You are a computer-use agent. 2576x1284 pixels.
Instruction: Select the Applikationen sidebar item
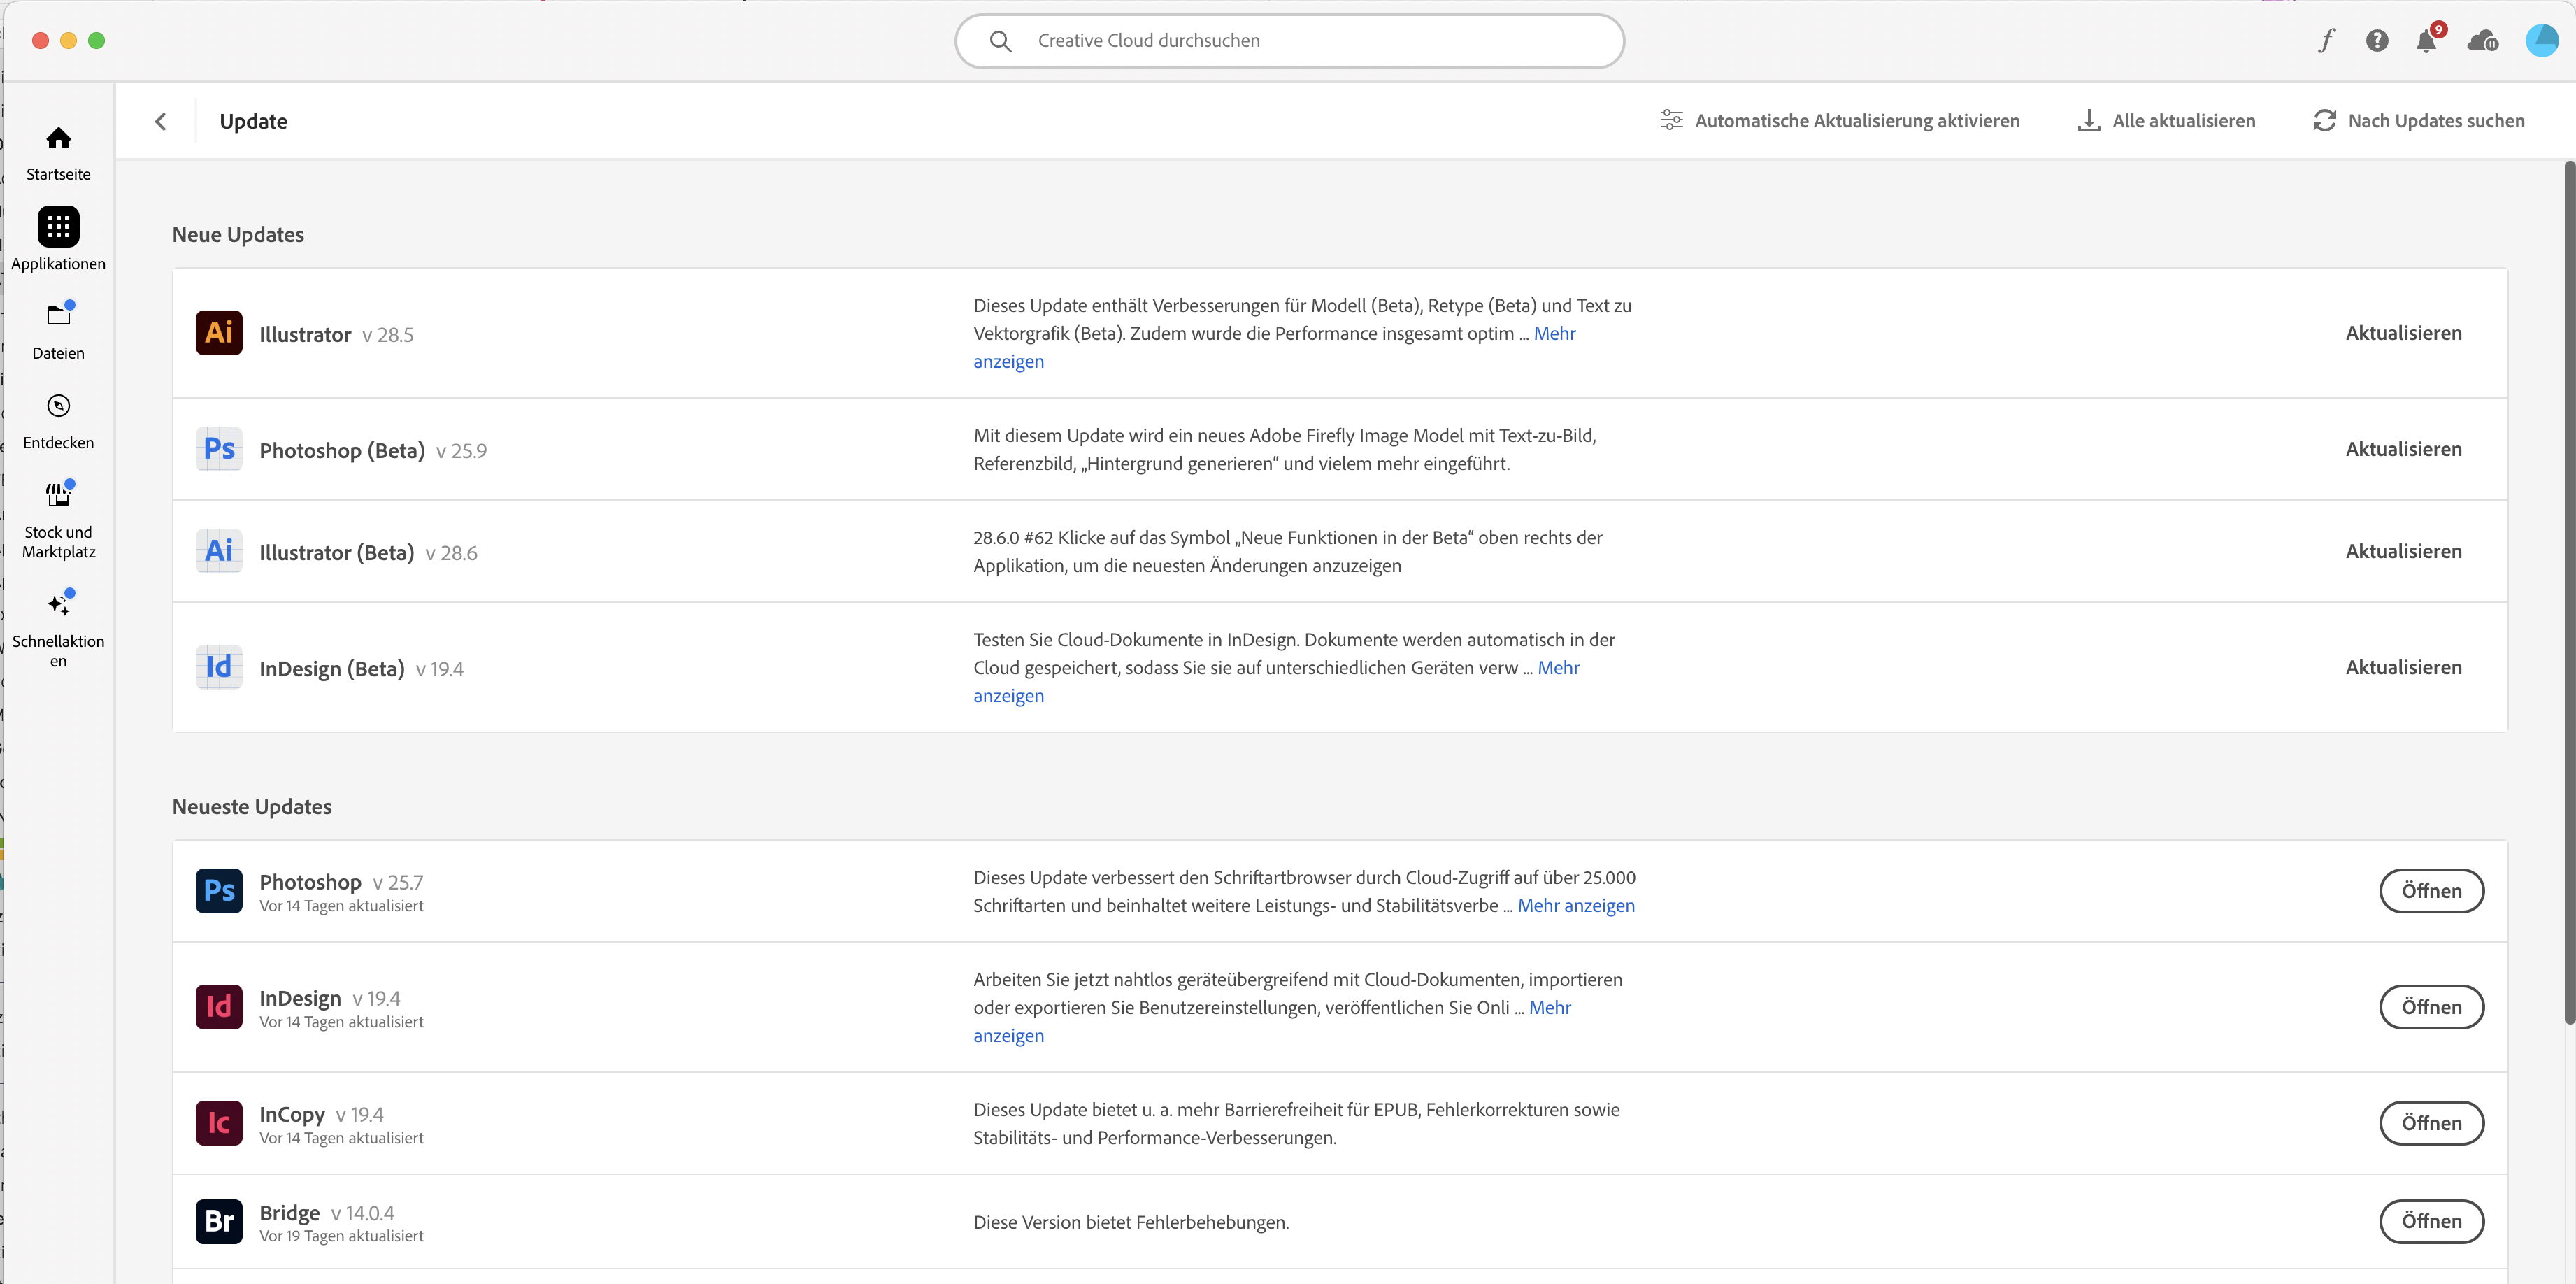58,240
